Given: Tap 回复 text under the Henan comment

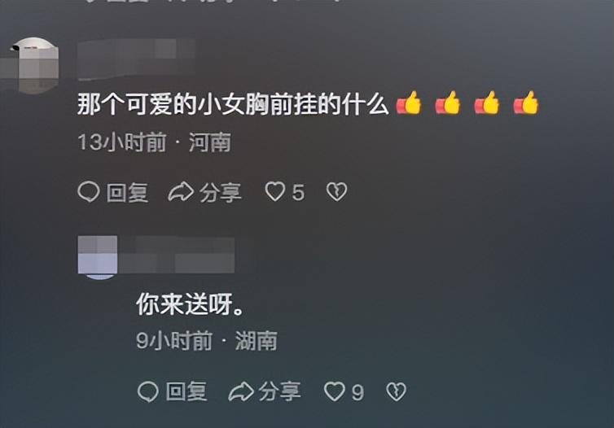Looking at the screenshot, I should [127, 193].
